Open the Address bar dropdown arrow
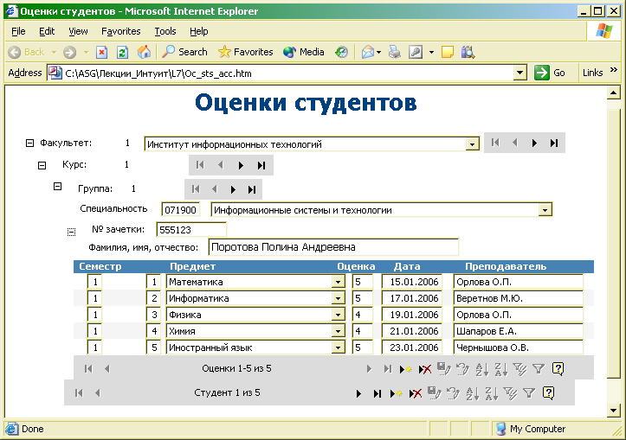 point(520,73)
